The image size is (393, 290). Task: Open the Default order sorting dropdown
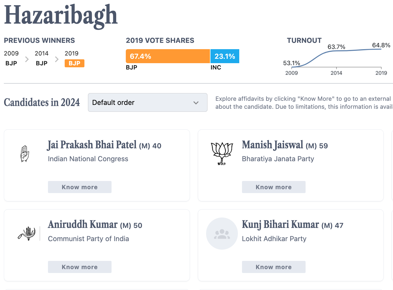point(147,102)
